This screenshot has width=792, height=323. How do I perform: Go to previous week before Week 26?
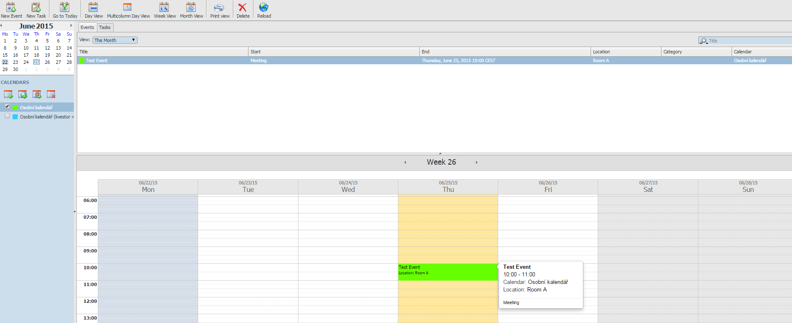tap(405, 163)
